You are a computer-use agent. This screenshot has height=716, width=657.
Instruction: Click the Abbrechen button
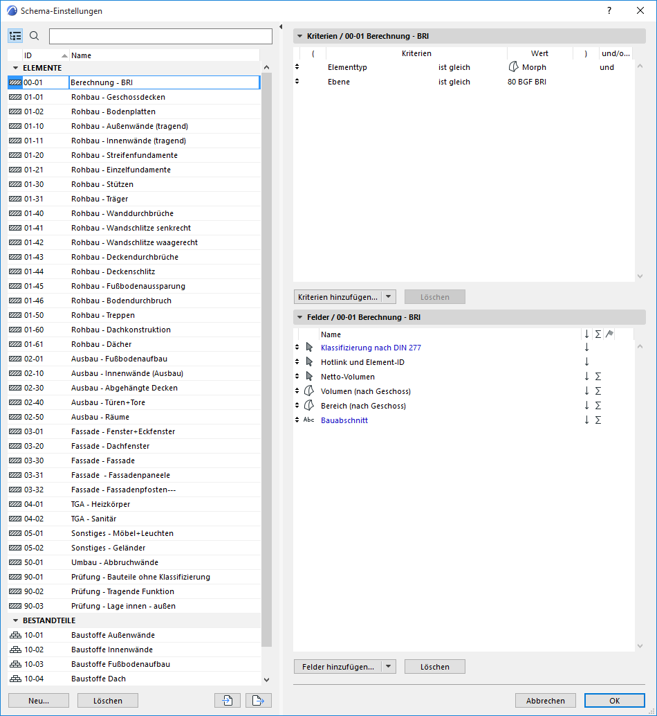(545, 701)
